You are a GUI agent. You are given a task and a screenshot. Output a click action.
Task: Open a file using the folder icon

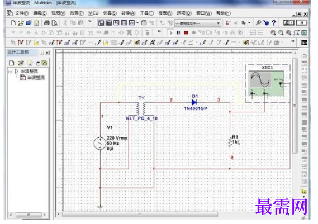coord(21,23)
